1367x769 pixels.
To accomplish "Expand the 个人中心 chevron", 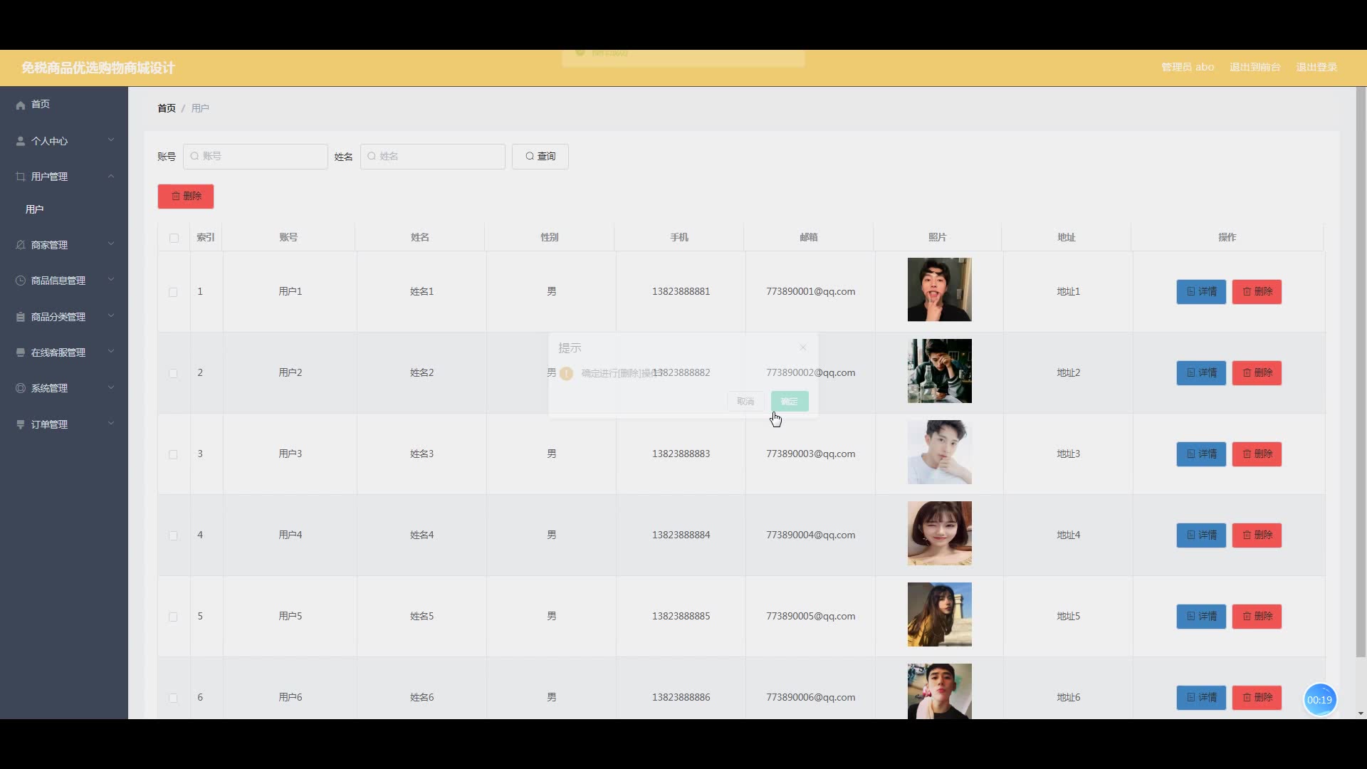I will (x=111, y=140).
